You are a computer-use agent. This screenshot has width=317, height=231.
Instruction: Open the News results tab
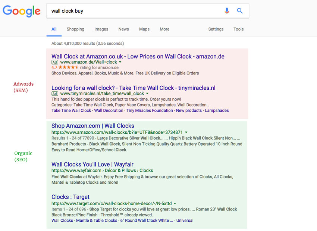coord(123,29)
